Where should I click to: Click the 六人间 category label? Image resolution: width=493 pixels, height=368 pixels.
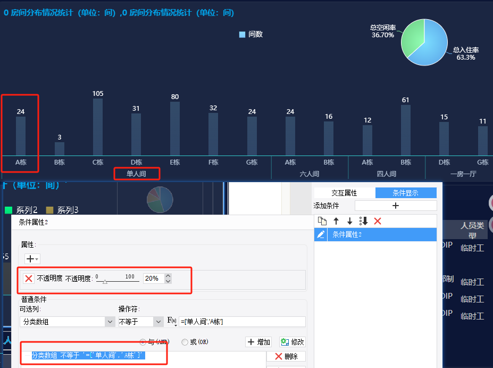(x=310, y=174)
